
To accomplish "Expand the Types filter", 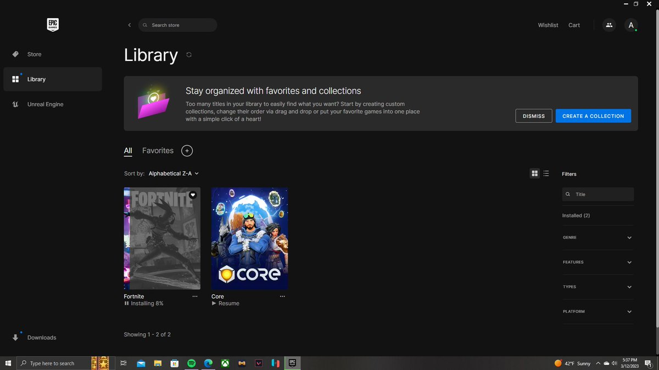I will point(597,287).
